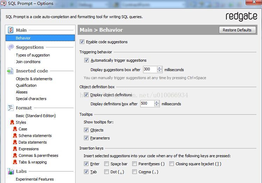
Task: Click the rosette icon beside Tabs & wrapping
Action: point(15,162)
